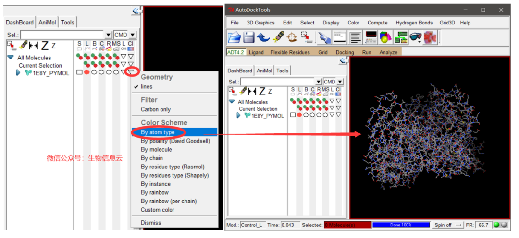Click the blue curved Undo arrow icon
519x238 pixels.
(264, 37)
